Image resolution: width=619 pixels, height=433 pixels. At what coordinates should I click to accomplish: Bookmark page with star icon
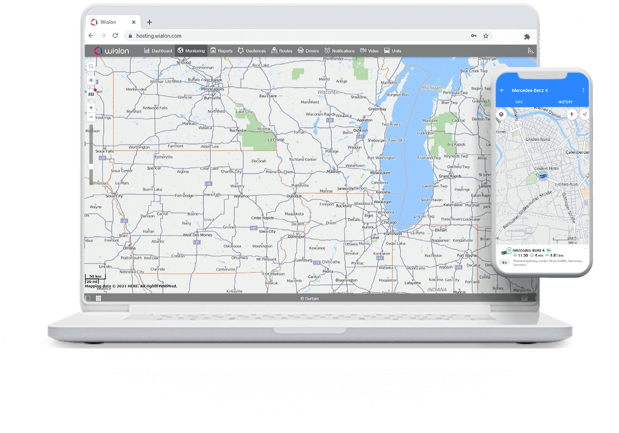pyautogui.click(x=486, y=36)
